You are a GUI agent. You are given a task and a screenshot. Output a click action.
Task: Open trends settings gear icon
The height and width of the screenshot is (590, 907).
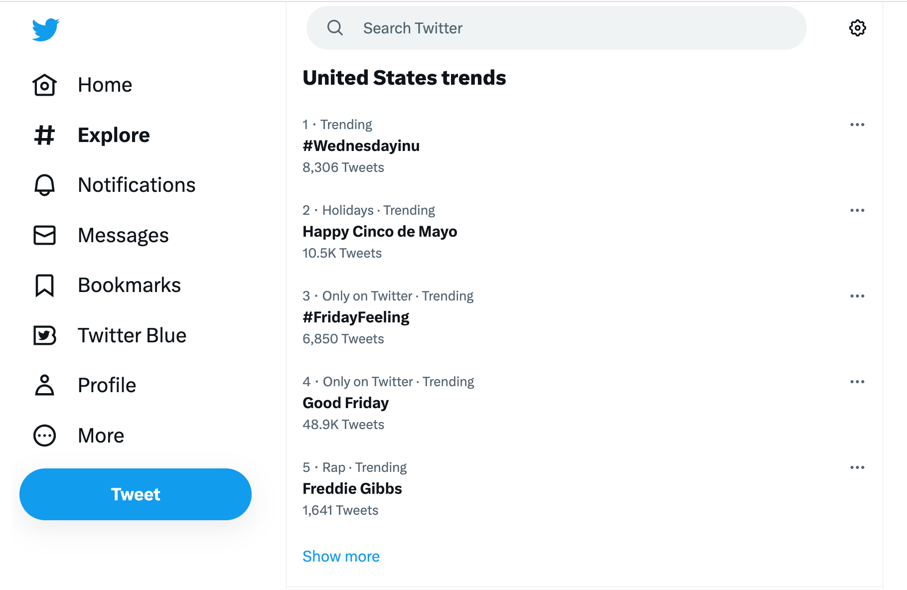coord(857,28)
